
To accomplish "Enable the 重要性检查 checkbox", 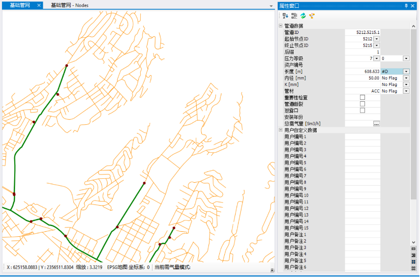I will (x=362, y=97).
